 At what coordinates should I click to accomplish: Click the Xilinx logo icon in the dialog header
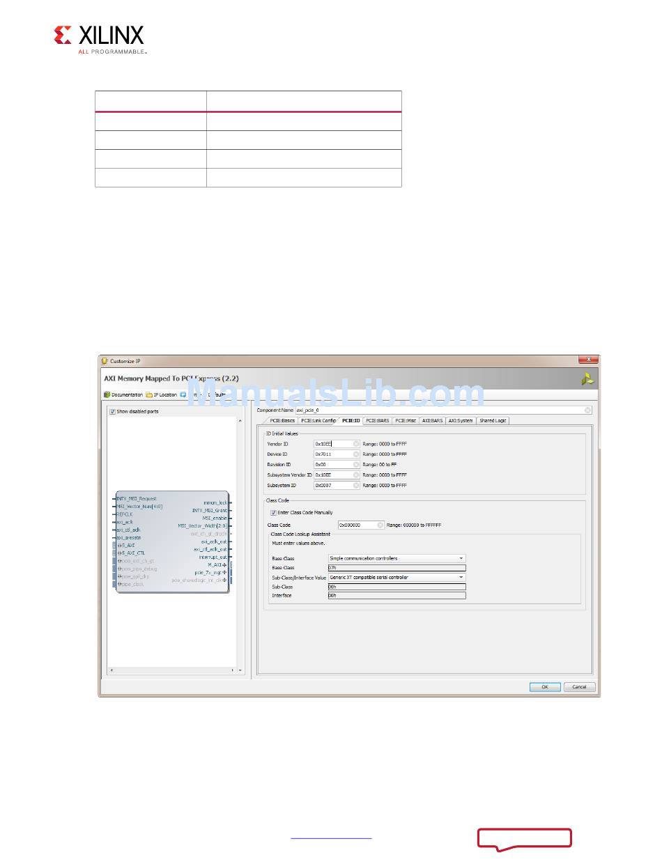[x=588, y=379]
